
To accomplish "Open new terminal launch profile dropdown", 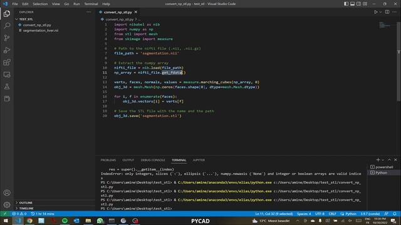I will click(x=383, y=160).
